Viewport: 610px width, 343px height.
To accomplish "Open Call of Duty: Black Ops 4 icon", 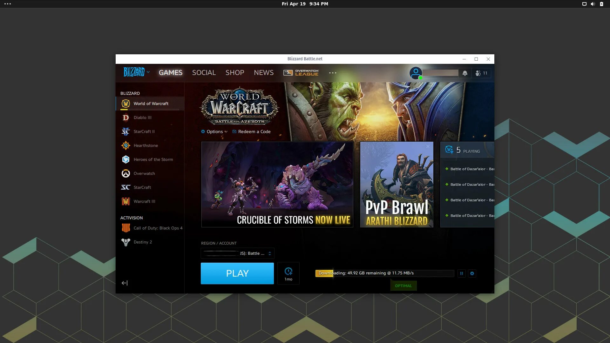I will click(x=126, y=228).
